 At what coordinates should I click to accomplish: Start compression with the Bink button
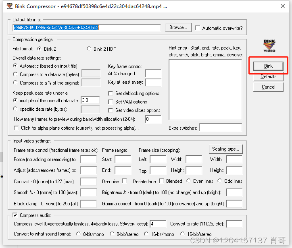coord(268,66)
